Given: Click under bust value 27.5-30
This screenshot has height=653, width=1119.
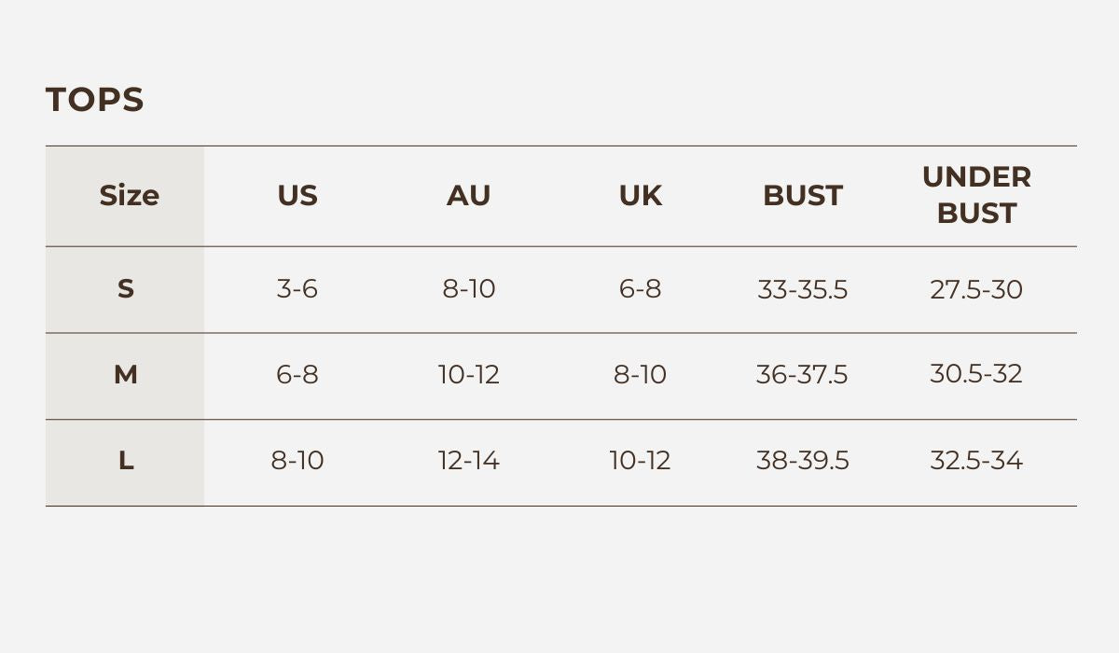Looking at the screenshot, I should point(976,289).
